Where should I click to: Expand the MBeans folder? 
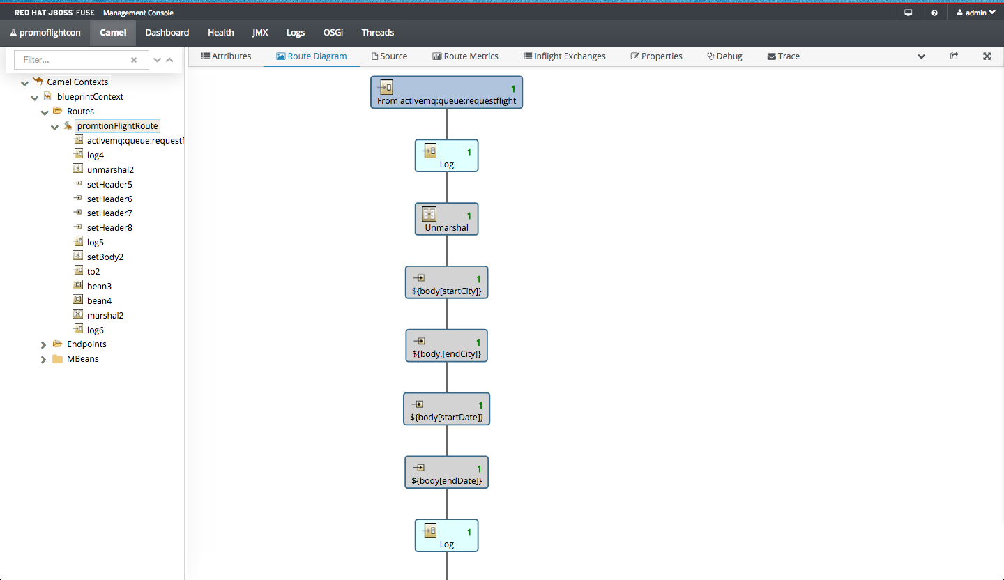coord(44,359)
